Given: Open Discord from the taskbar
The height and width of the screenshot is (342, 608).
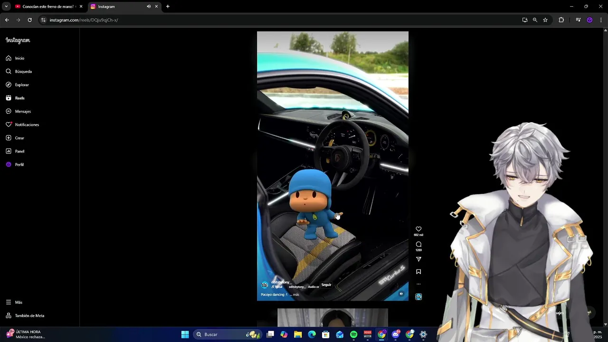Looking at the screenshot, I should (396, 334).
